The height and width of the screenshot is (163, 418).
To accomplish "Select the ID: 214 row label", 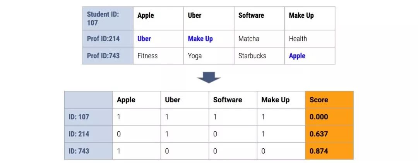I will 79,134.
